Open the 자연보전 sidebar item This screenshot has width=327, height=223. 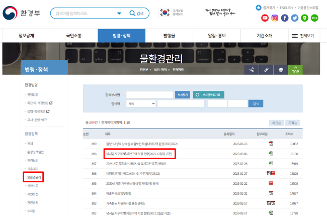33,194
